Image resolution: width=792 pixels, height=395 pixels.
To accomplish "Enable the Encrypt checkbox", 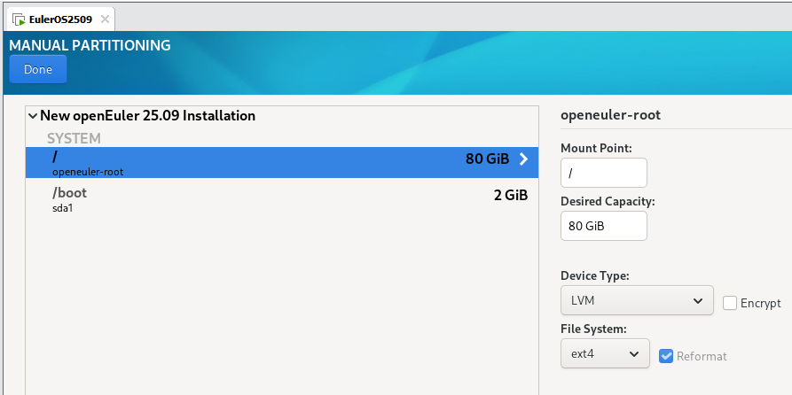I will click(729, 303).
